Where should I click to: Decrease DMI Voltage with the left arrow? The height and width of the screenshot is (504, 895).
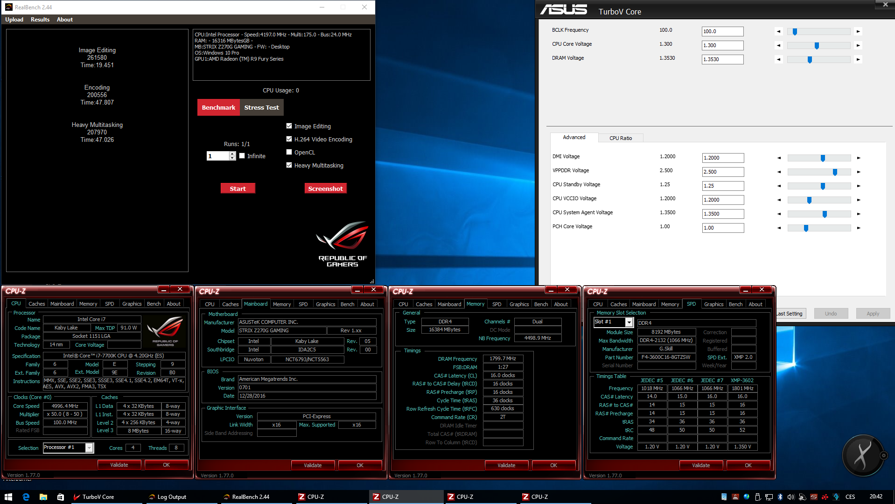click(779, 158)
